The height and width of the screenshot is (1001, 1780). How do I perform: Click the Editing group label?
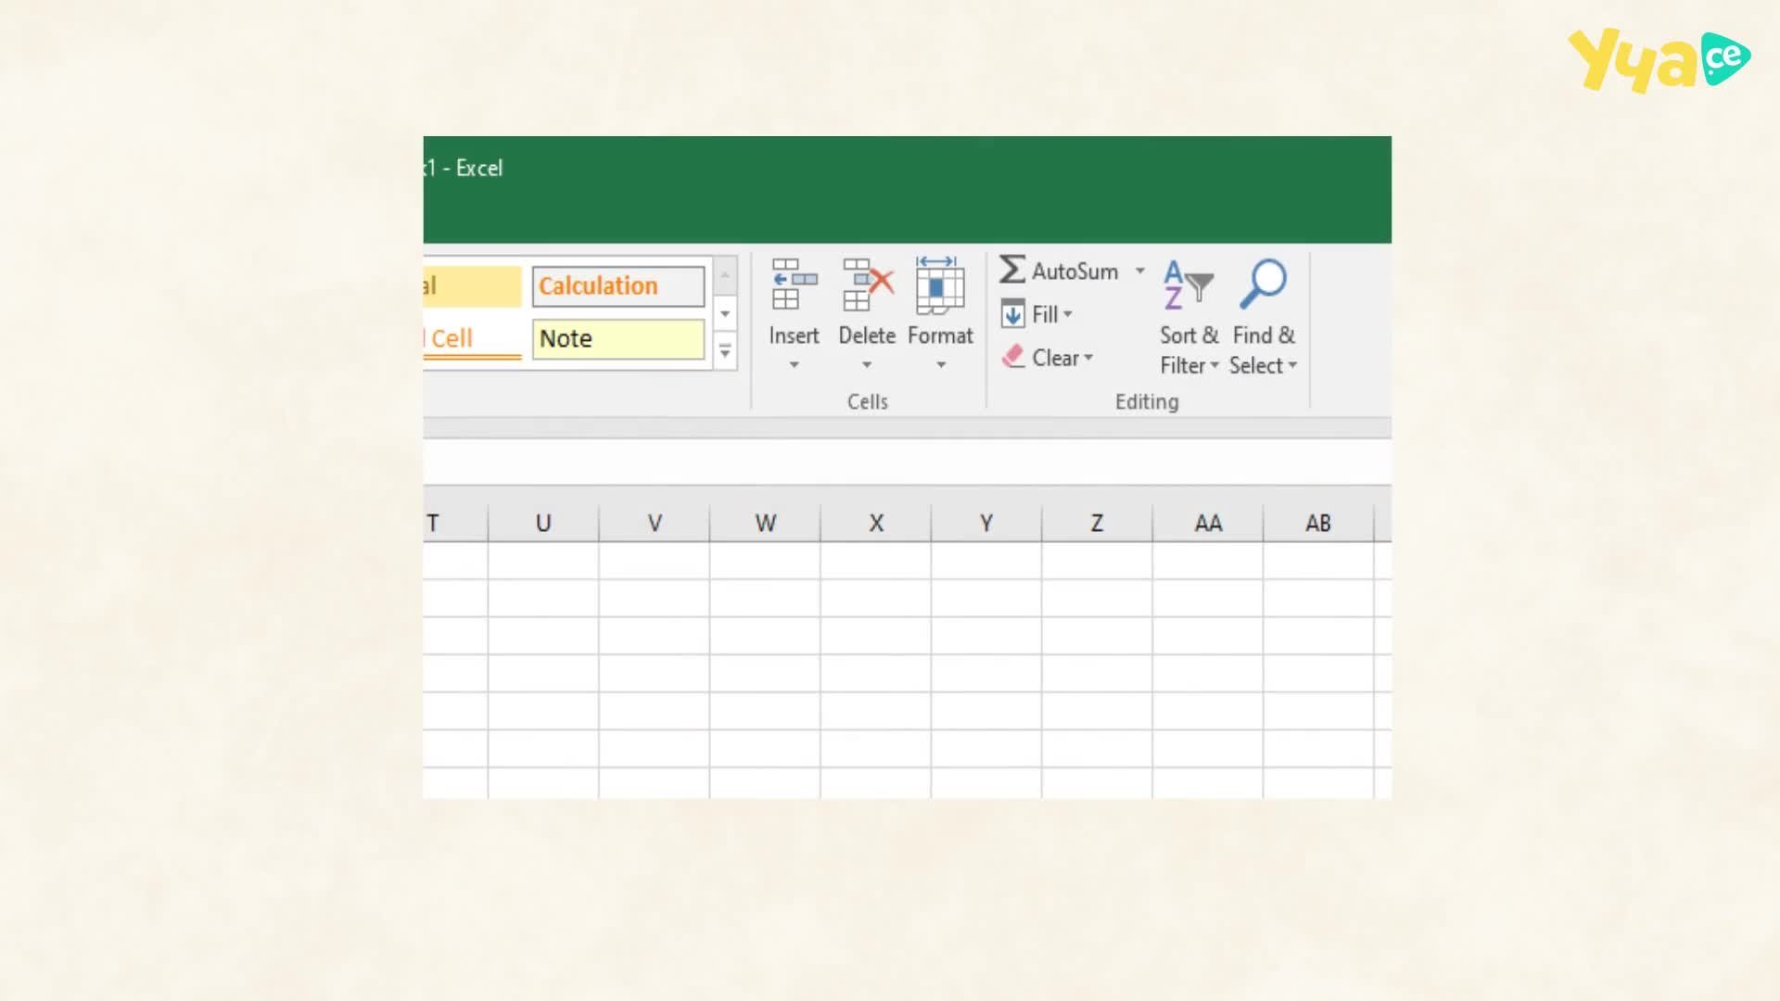(x=1147, y=401)
